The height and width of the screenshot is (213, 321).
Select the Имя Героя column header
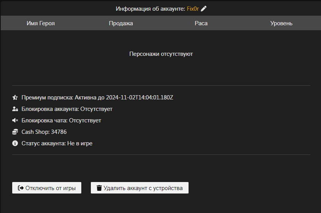41,23
